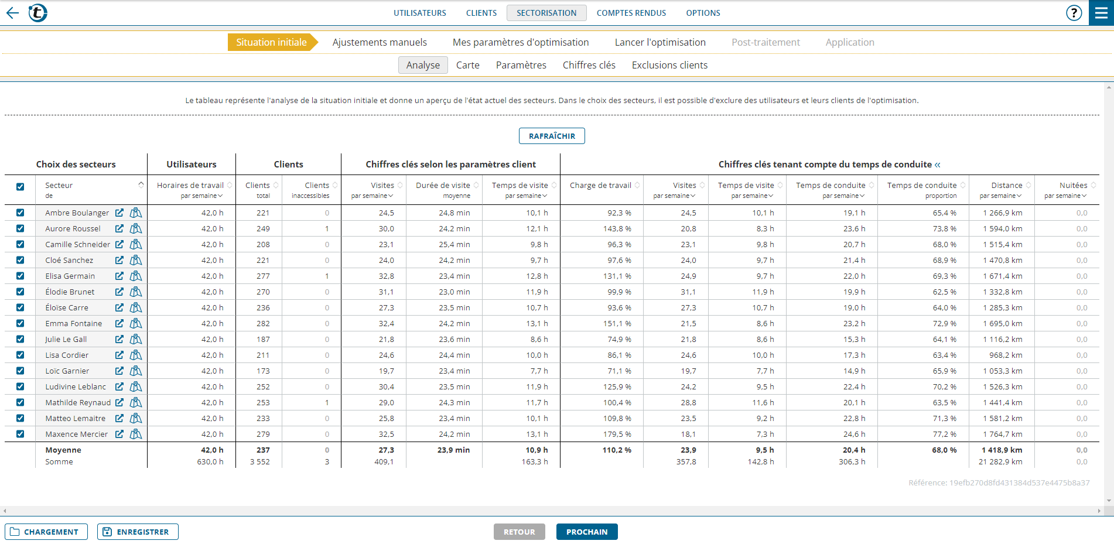Image resolution: width=1114 pixels, height=544 pixels.
Task: Click the horizontal scrollbar track
Action: pyautogui.click(x=552, y=511)
